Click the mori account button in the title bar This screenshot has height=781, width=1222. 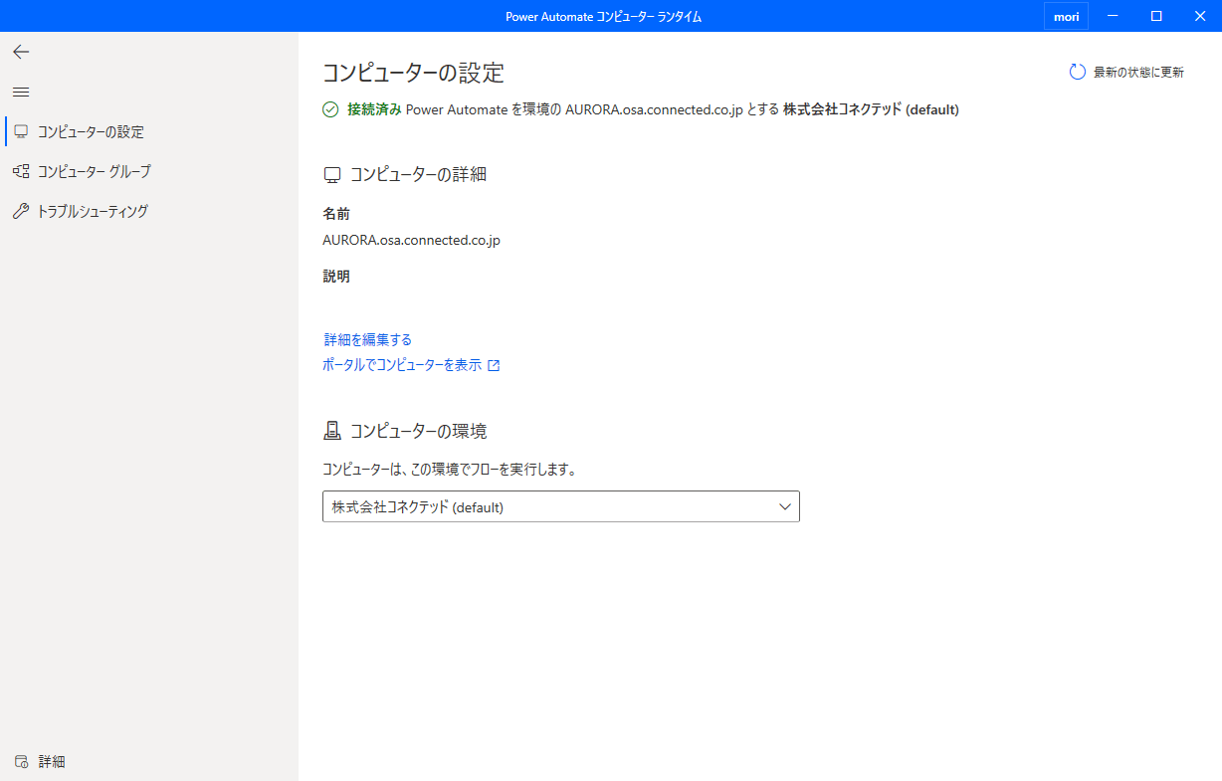pyautogui.click(x=1066, y=16)
